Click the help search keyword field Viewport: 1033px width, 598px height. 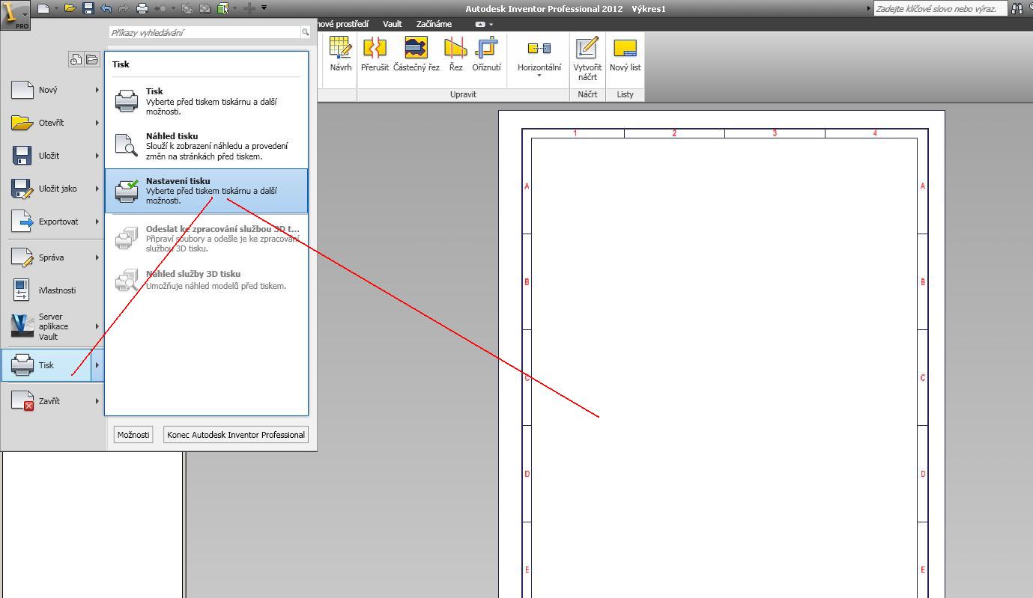tap(939, 8)
